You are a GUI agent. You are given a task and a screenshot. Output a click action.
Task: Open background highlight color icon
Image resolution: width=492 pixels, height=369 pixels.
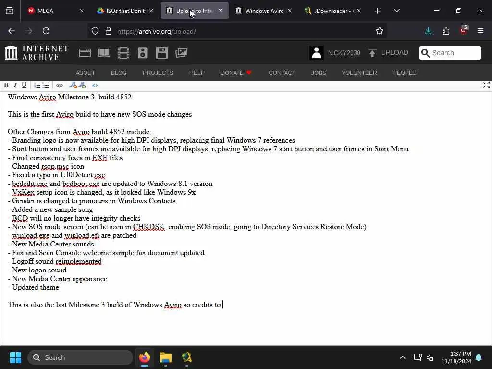82,86
